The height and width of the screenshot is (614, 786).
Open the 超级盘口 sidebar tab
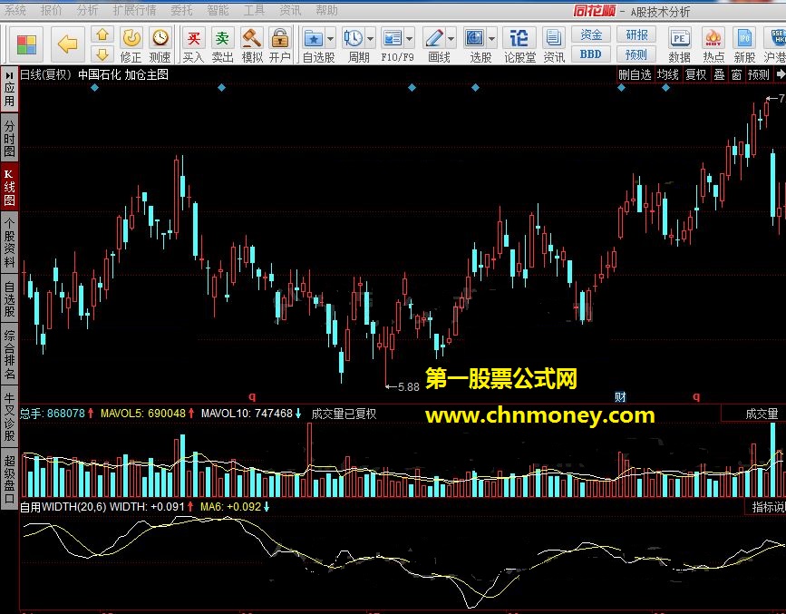9,479
